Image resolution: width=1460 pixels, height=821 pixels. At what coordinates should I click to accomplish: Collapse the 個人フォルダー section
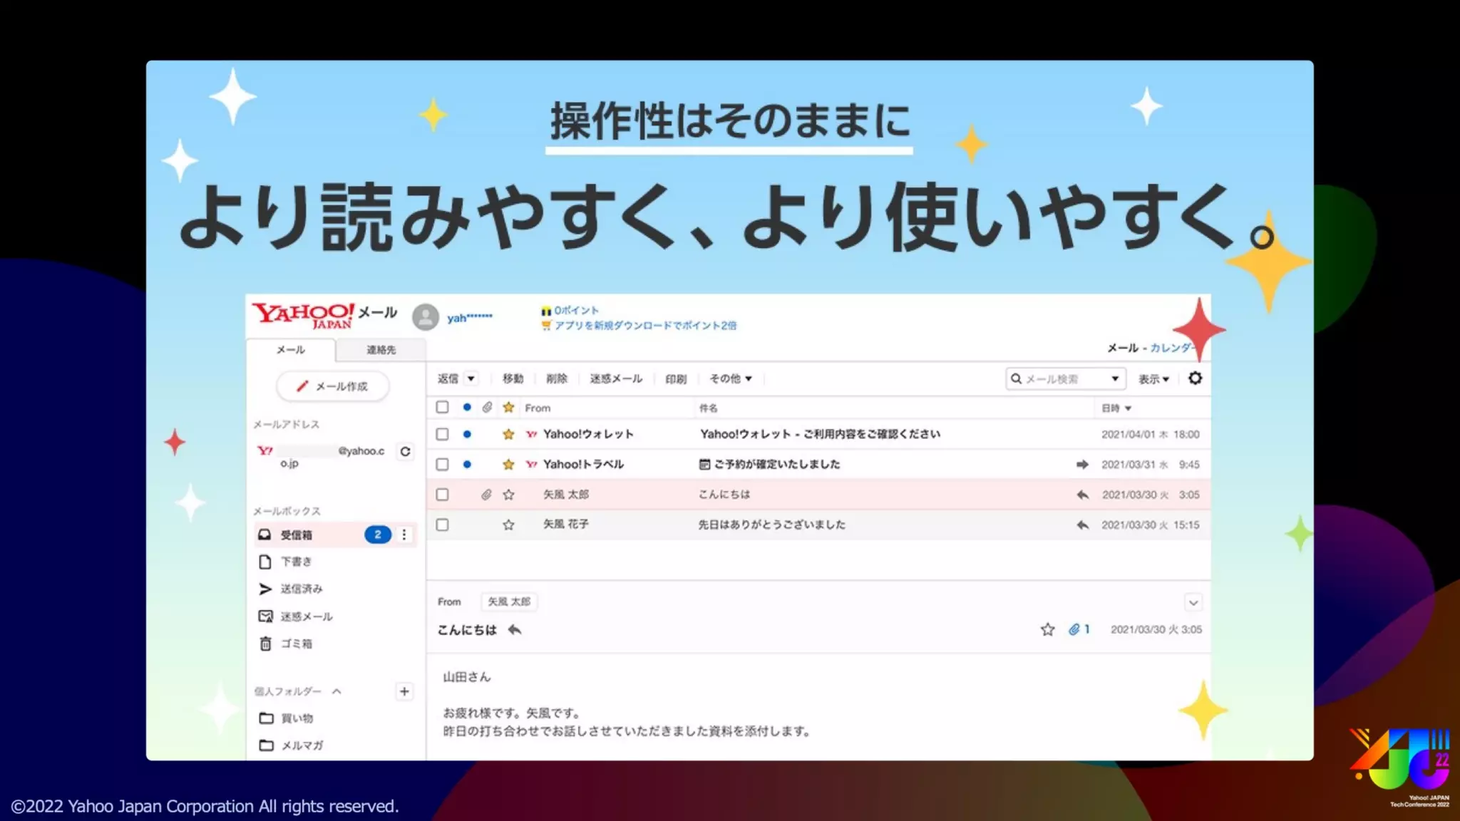(x=337, y=691)
